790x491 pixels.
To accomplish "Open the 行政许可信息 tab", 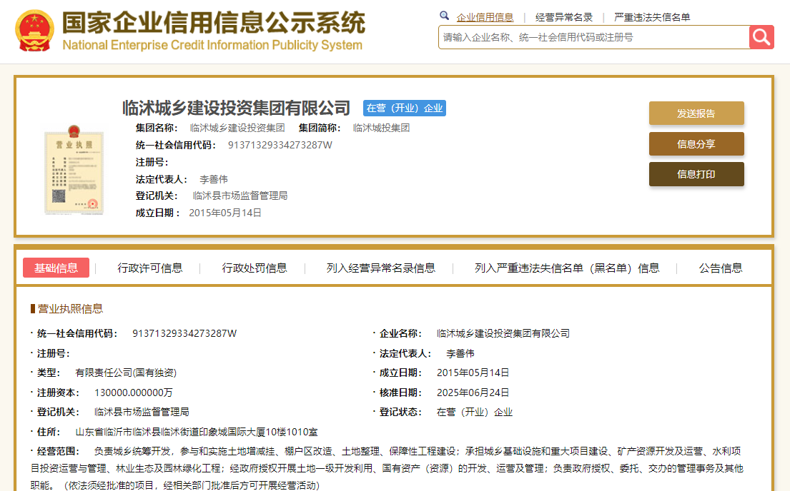I will pyautogui.click(x=150, y=268).
